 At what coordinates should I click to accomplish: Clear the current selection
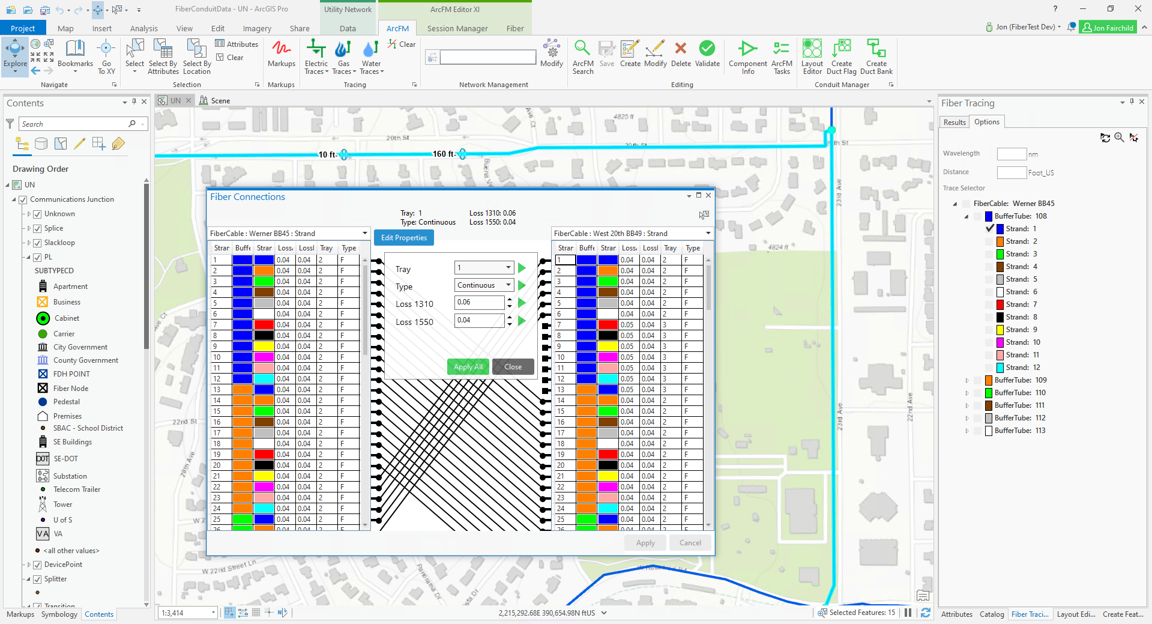229,58
